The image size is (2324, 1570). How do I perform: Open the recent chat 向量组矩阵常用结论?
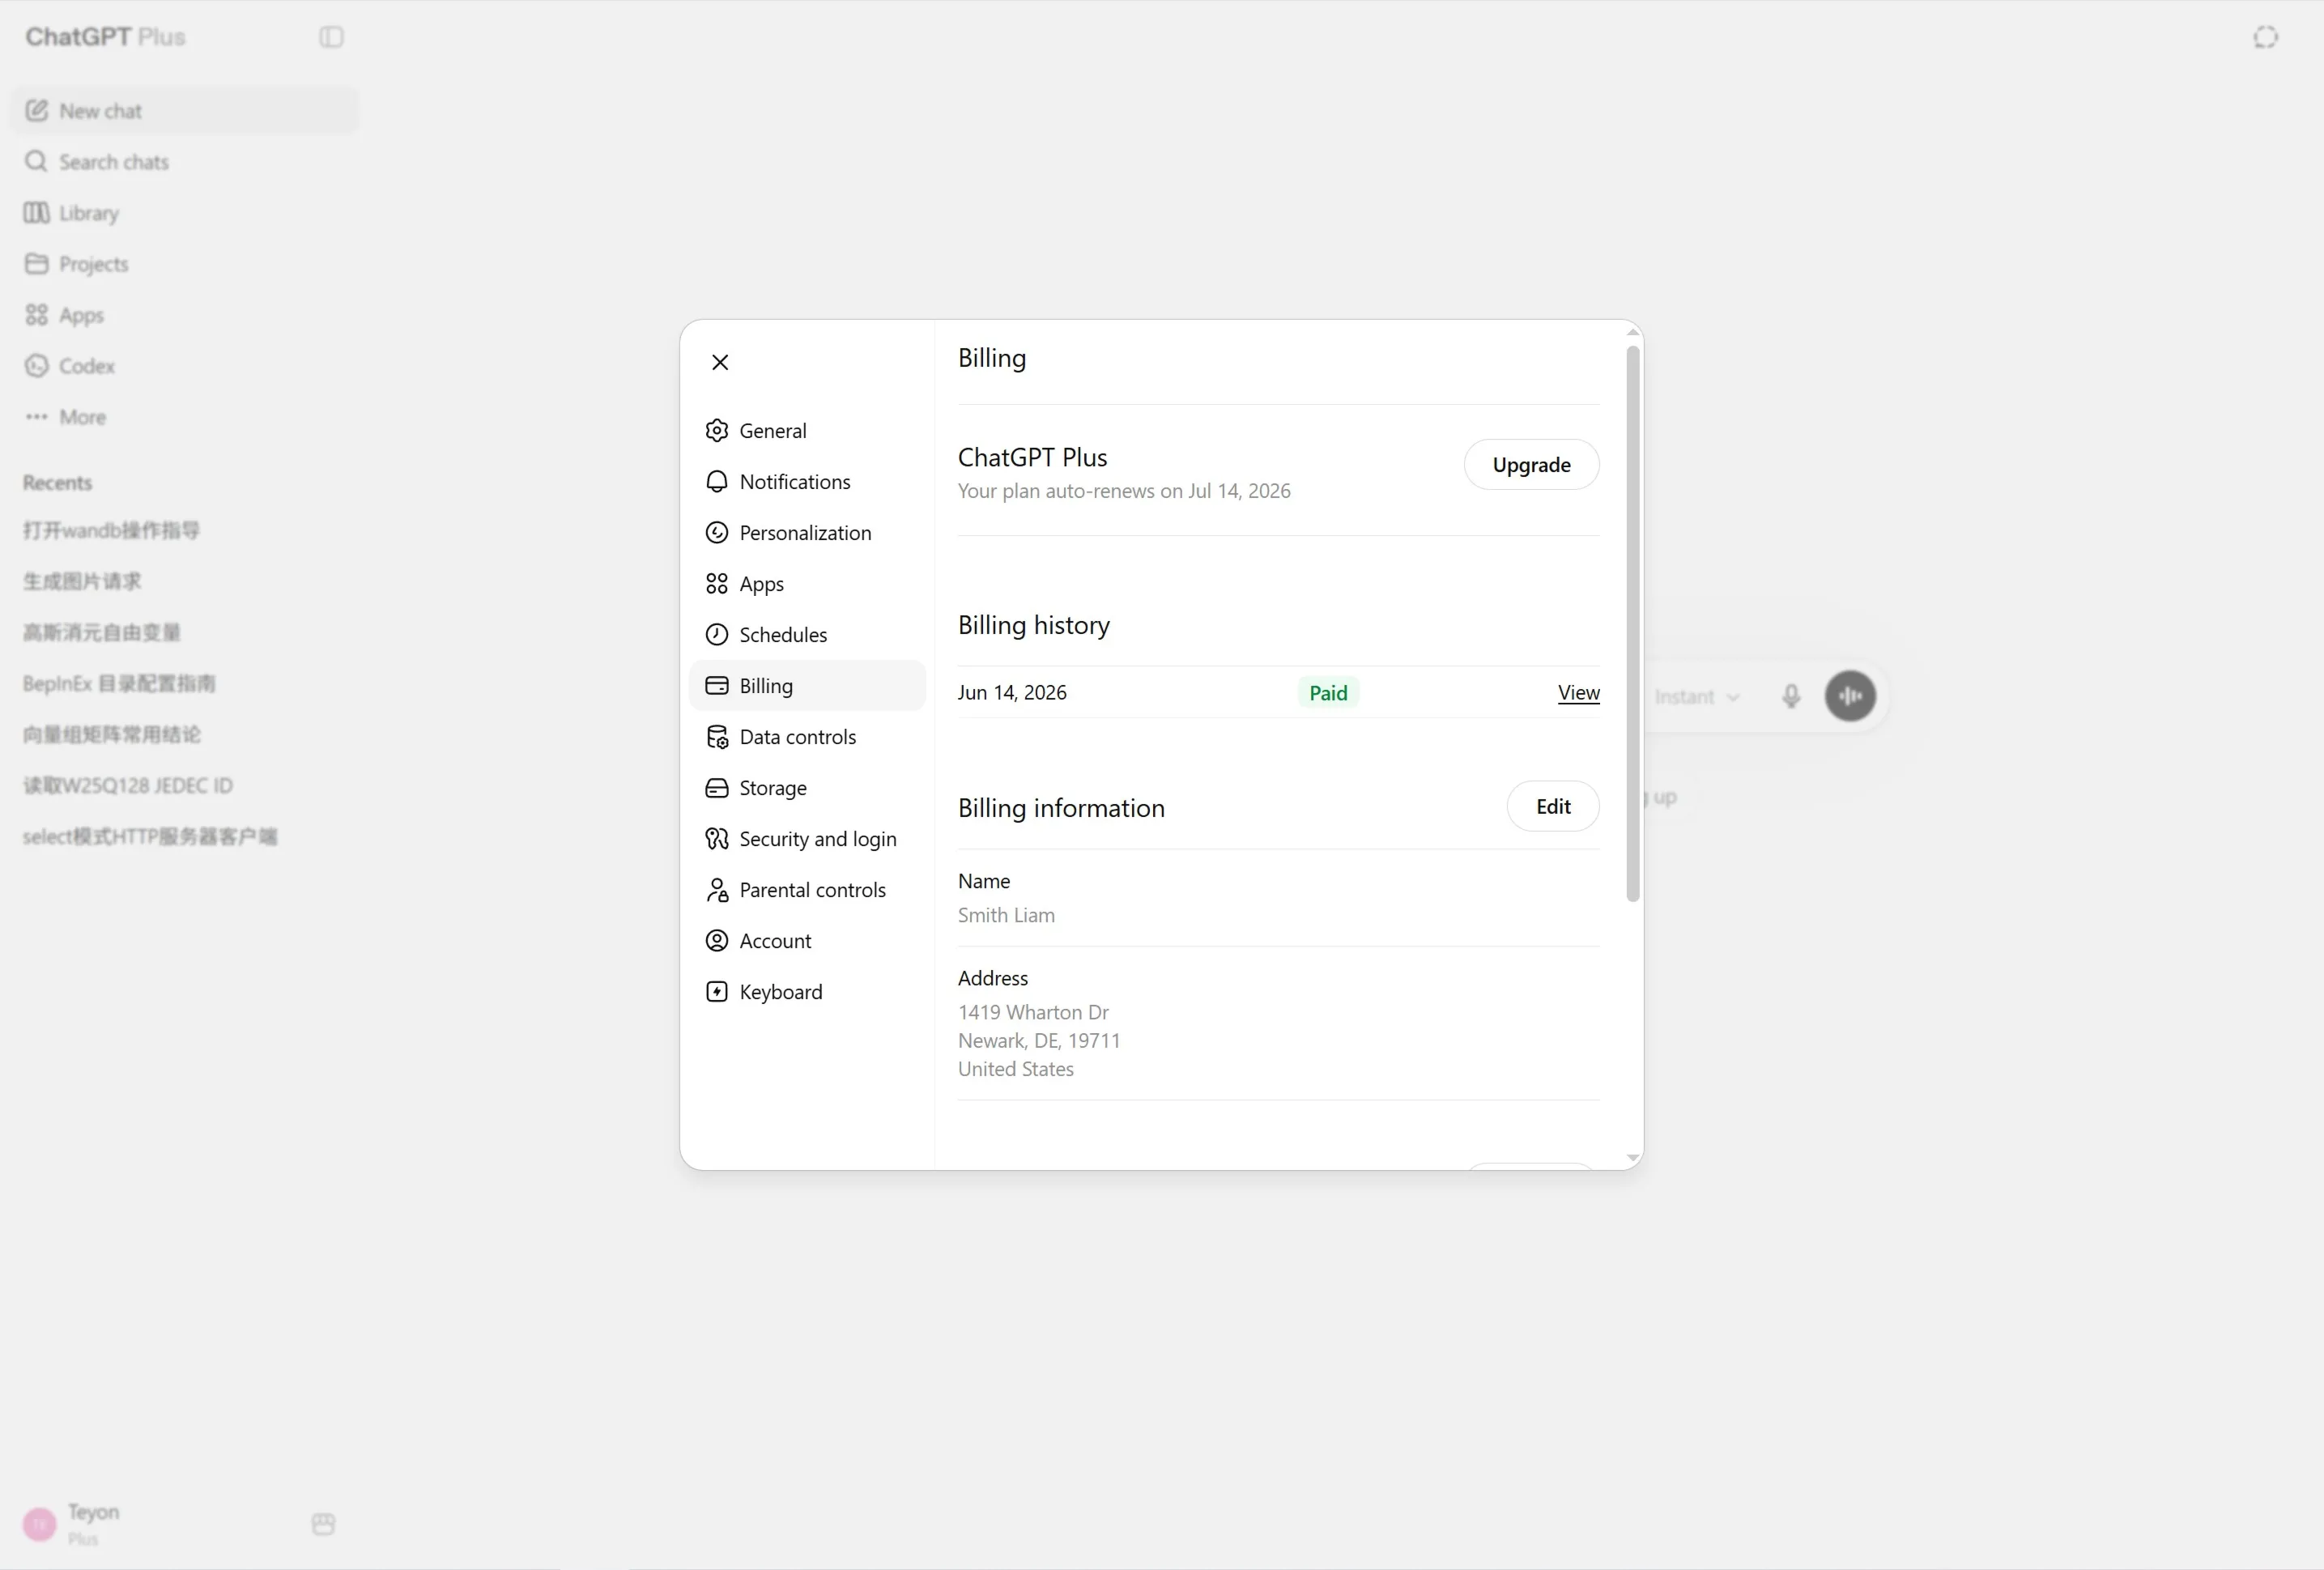[x=184, y=735]
